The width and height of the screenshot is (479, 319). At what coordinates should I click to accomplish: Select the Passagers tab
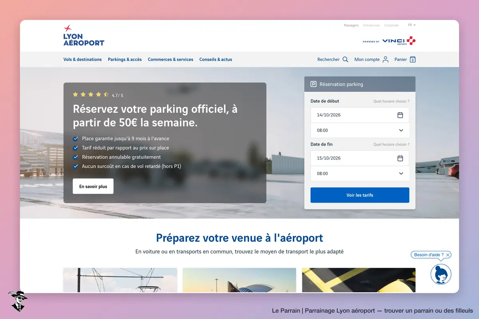[351, 26]
